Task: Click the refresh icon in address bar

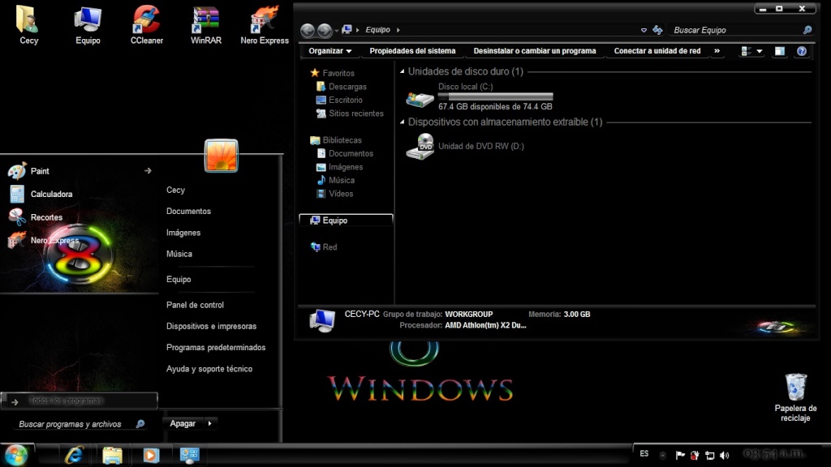Action: tap(657, 30)
